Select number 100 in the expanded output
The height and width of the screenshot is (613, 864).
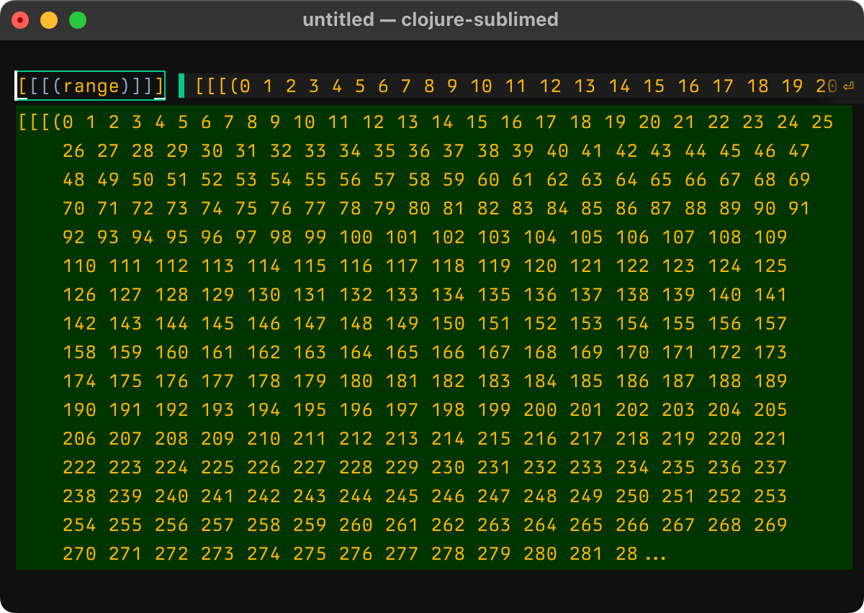(x=356, y=237)
